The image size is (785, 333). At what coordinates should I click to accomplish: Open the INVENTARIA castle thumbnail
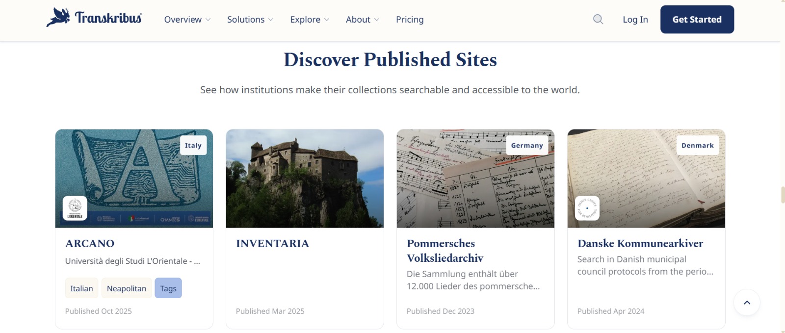click(305, 179)
